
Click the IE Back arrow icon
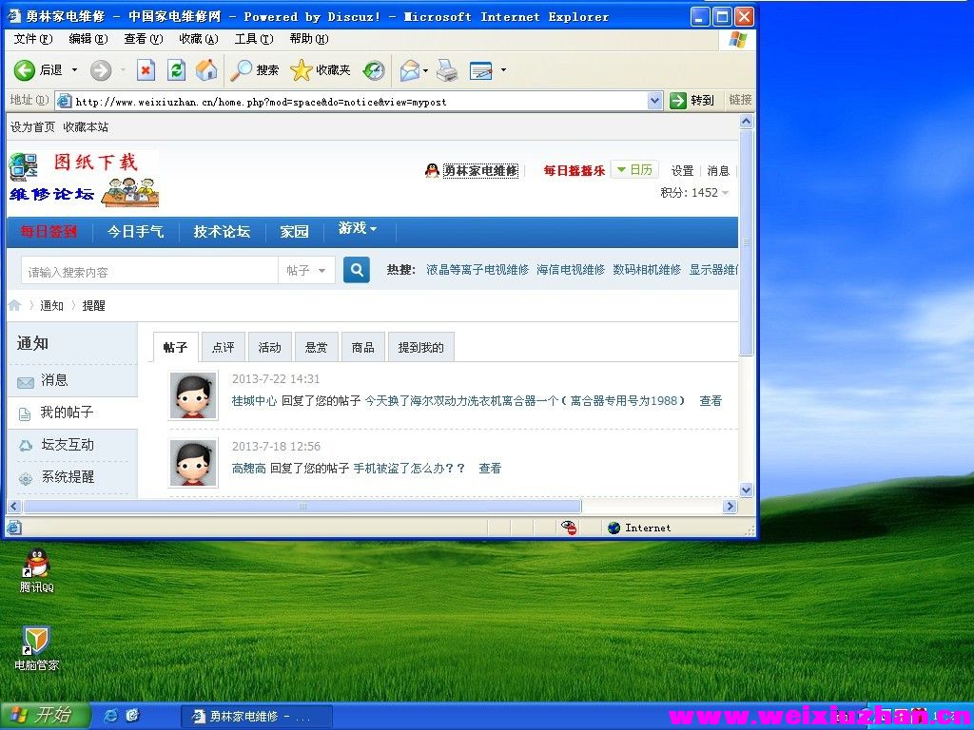click(x=24, y=70)
